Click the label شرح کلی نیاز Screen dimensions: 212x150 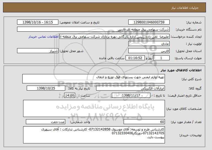[x=191, y=79]
